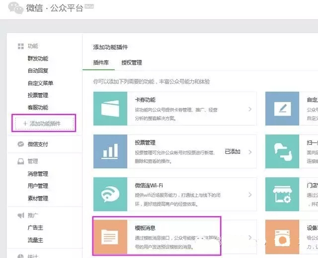Open 微信连Wi-Fi details via right chevron
The width and height of the screenshot is (318, 258).
[x=249, y=195]
